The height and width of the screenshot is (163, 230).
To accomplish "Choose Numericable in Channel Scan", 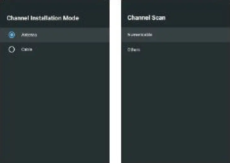I will pyautogui.click(x=140, y=35).
